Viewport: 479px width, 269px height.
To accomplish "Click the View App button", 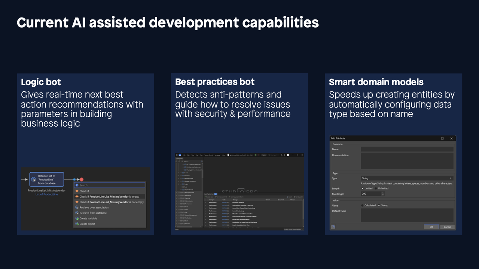I will 272,155.
